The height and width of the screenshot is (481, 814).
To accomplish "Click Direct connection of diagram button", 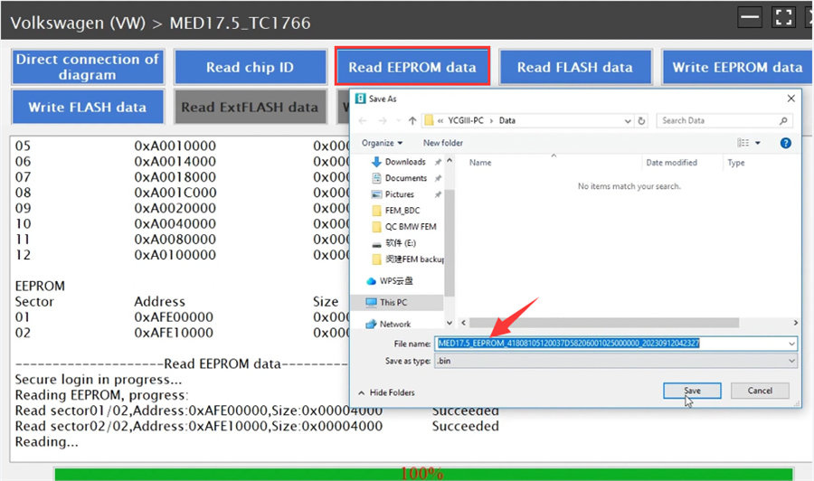I will coord(87,67).
